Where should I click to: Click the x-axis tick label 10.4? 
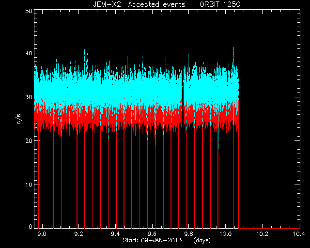click(299, 234)
